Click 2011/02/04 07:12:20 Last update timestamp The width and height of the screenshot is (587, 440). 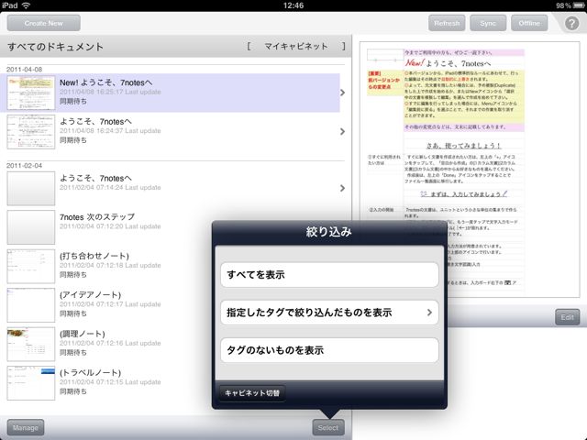click(x=110, y=226)
